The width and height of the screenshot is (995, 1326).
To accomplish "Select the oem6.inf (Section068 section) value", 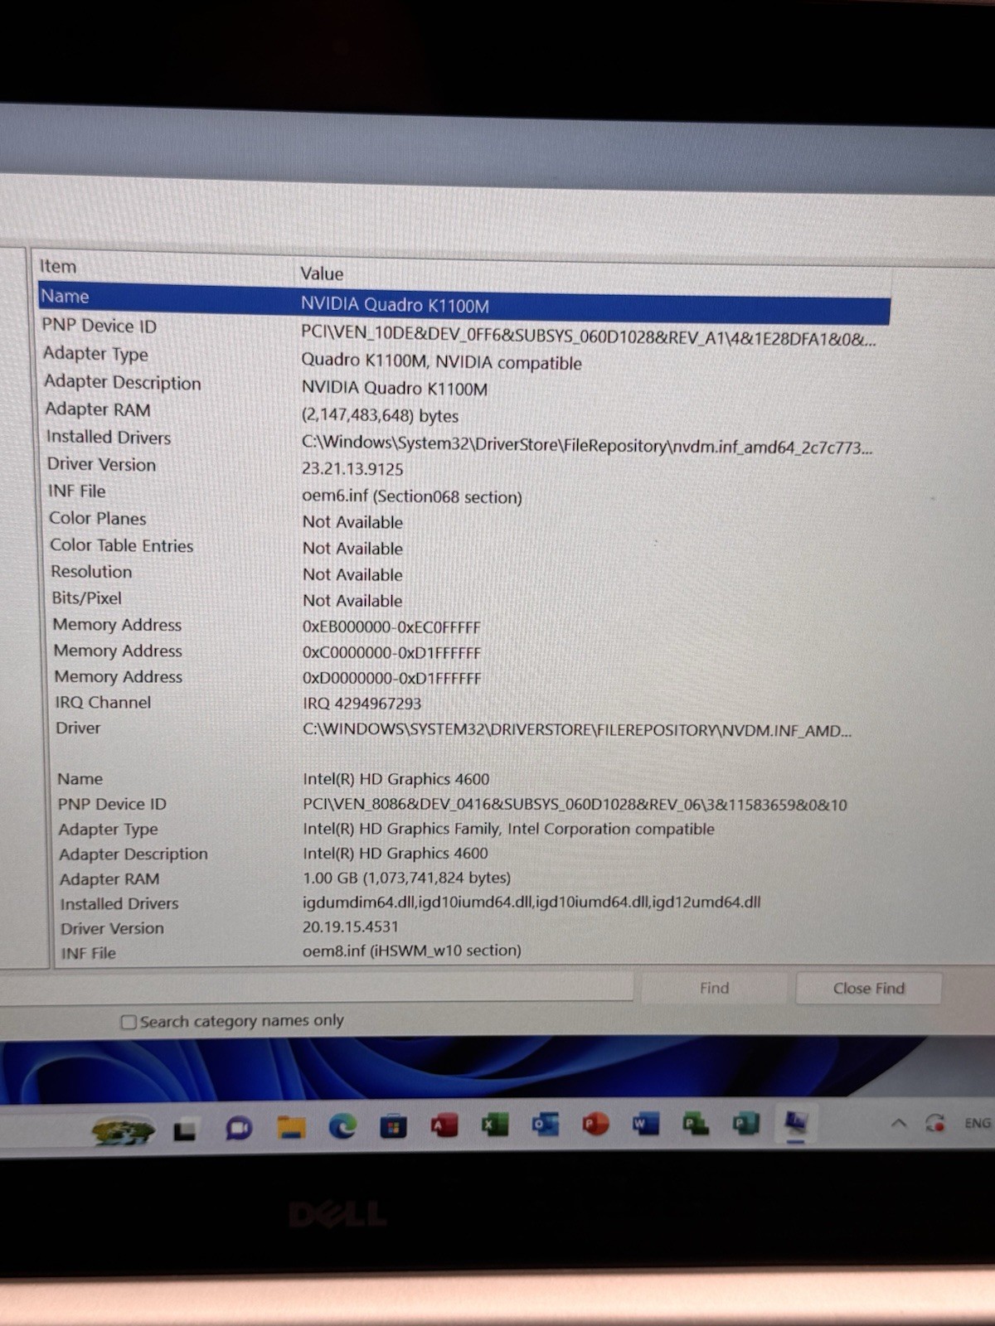I will (x=412, y=496).
